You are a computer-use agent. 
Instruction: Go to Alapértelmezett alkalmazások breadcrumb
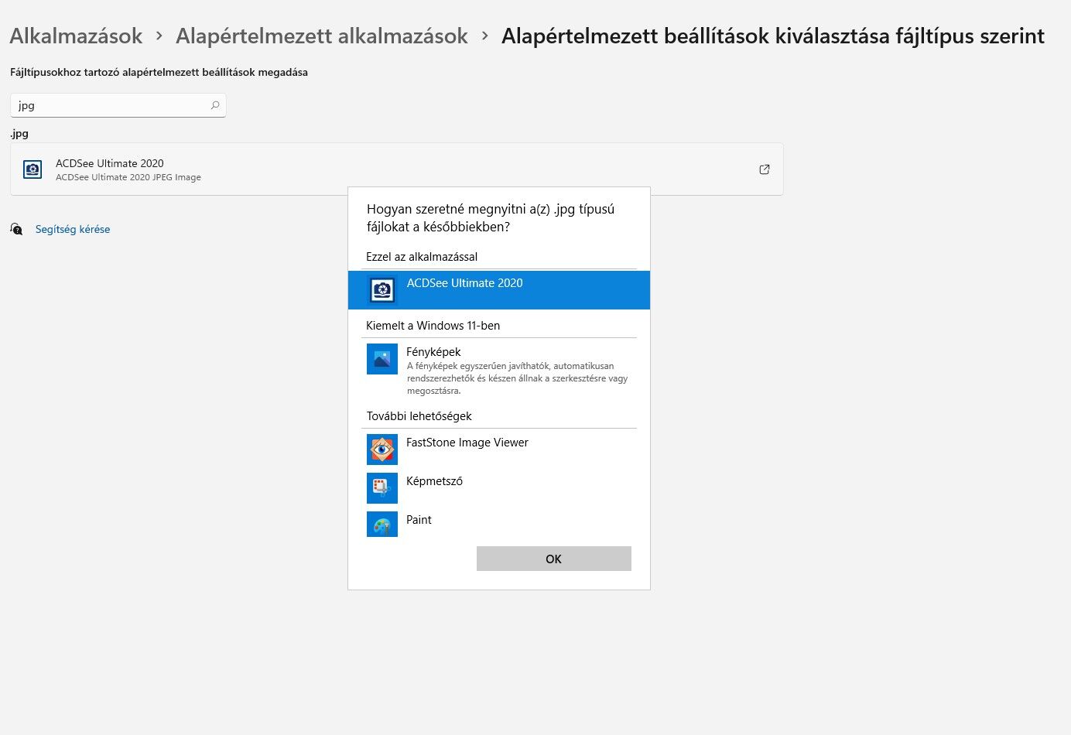[x=322, y=36]
